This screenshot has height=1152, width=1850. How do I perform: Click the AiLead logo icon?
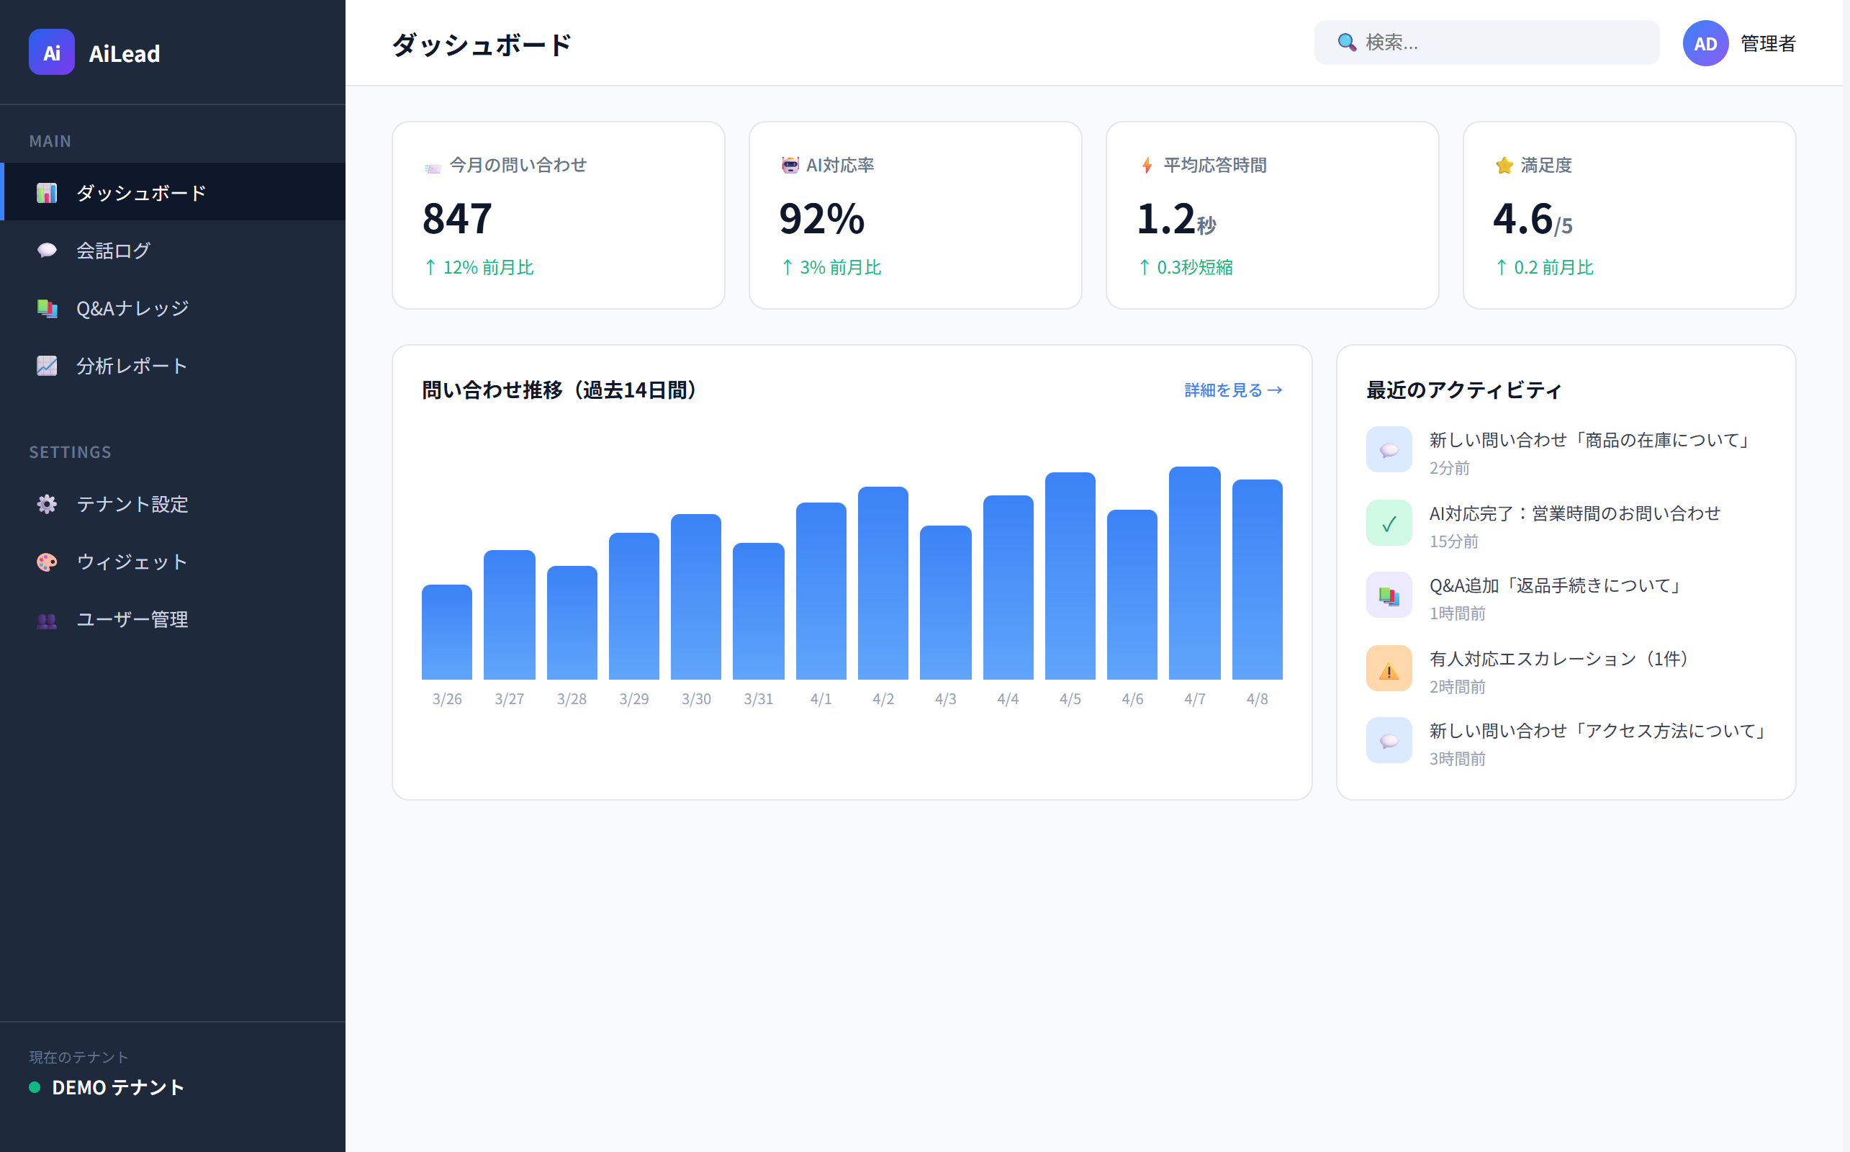pos(50,52)
